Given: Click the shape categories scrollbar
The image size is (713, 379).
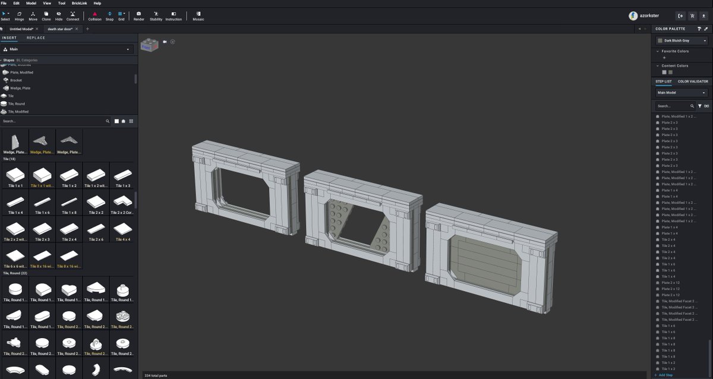Looking at the screenshot, I should (136, 79).
